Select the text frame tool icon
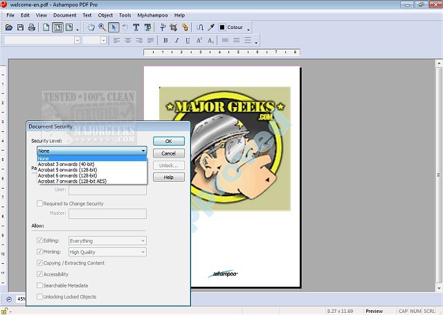The height and width of the screenshot is (315, 443). [x=147, y=28]
